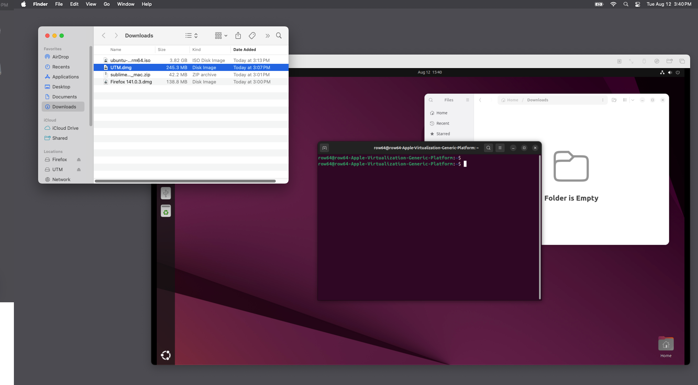
Task: Click the Finder Share button
Action: click(238, 35)
